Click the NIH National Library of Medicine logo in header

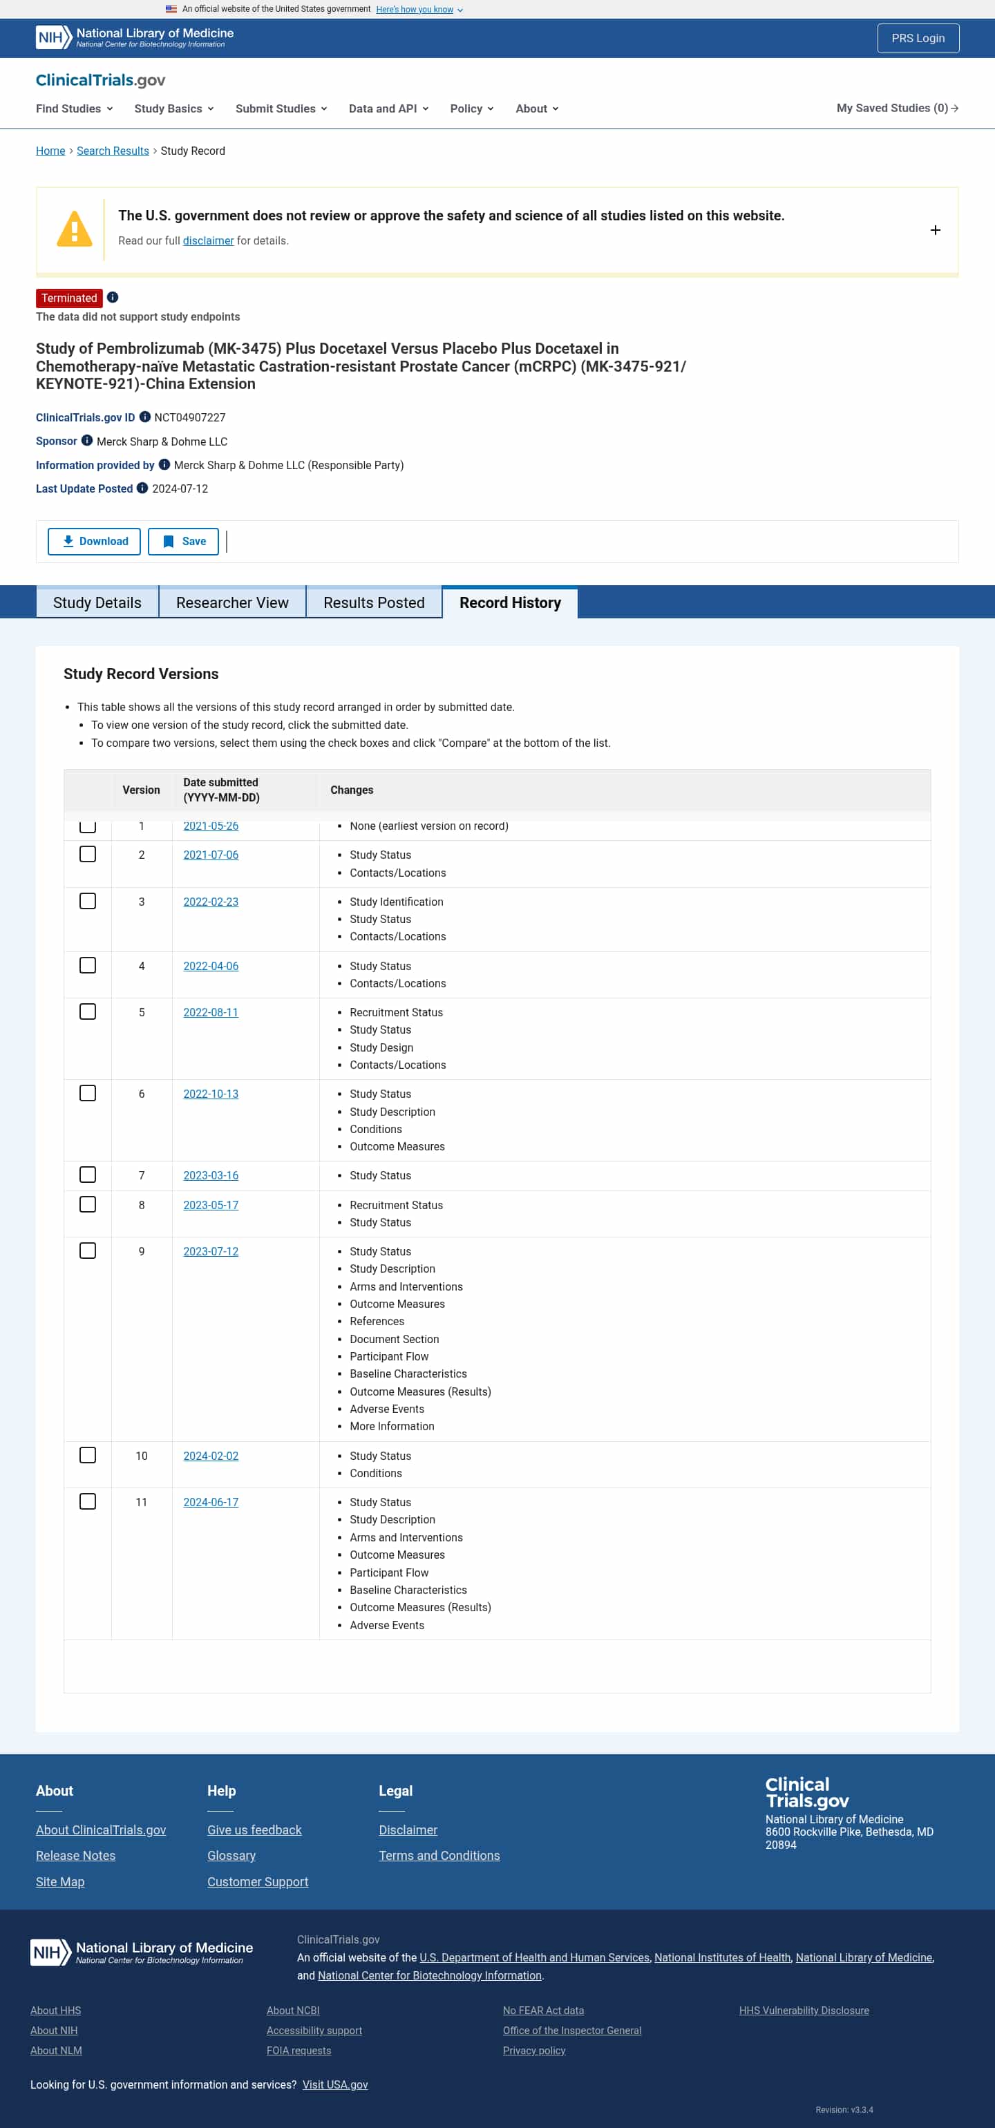click(x=135, y=37)
